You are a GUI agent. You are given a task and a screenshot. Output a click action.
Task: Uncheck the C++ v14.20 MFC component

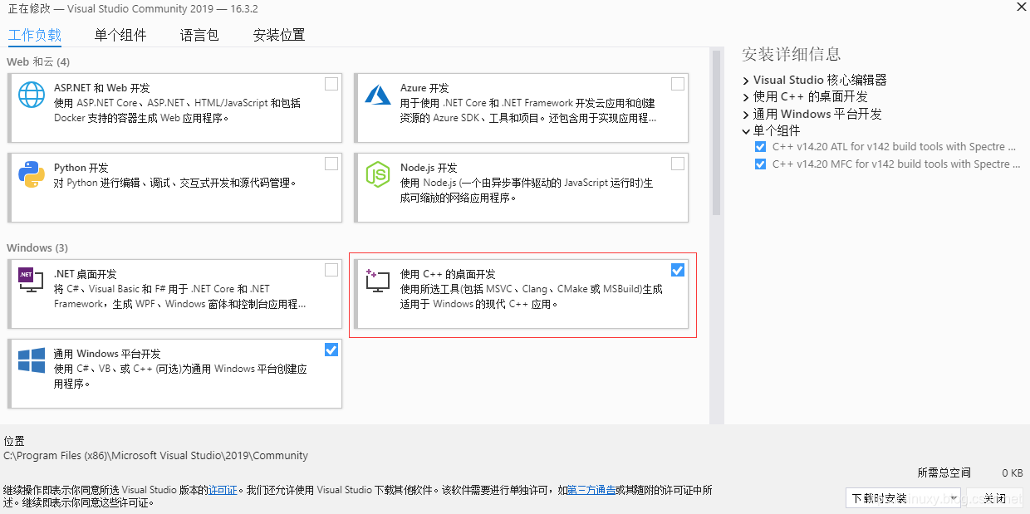tap(760, 164)
